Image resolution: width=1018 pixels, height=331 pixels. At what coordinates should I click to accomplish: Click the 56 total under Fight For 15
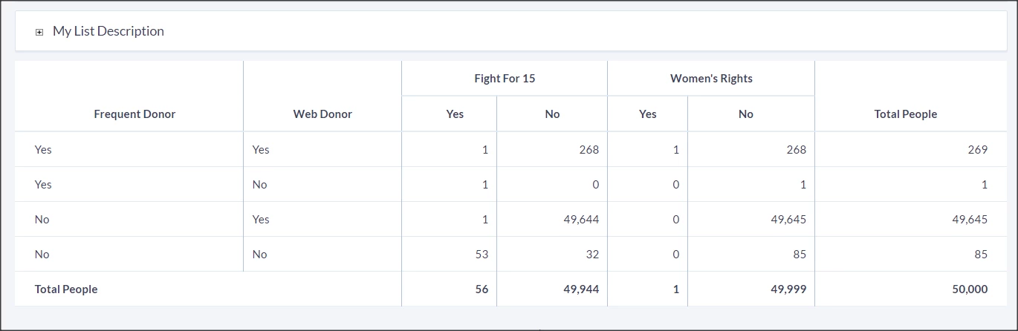[x=482, y=289]
